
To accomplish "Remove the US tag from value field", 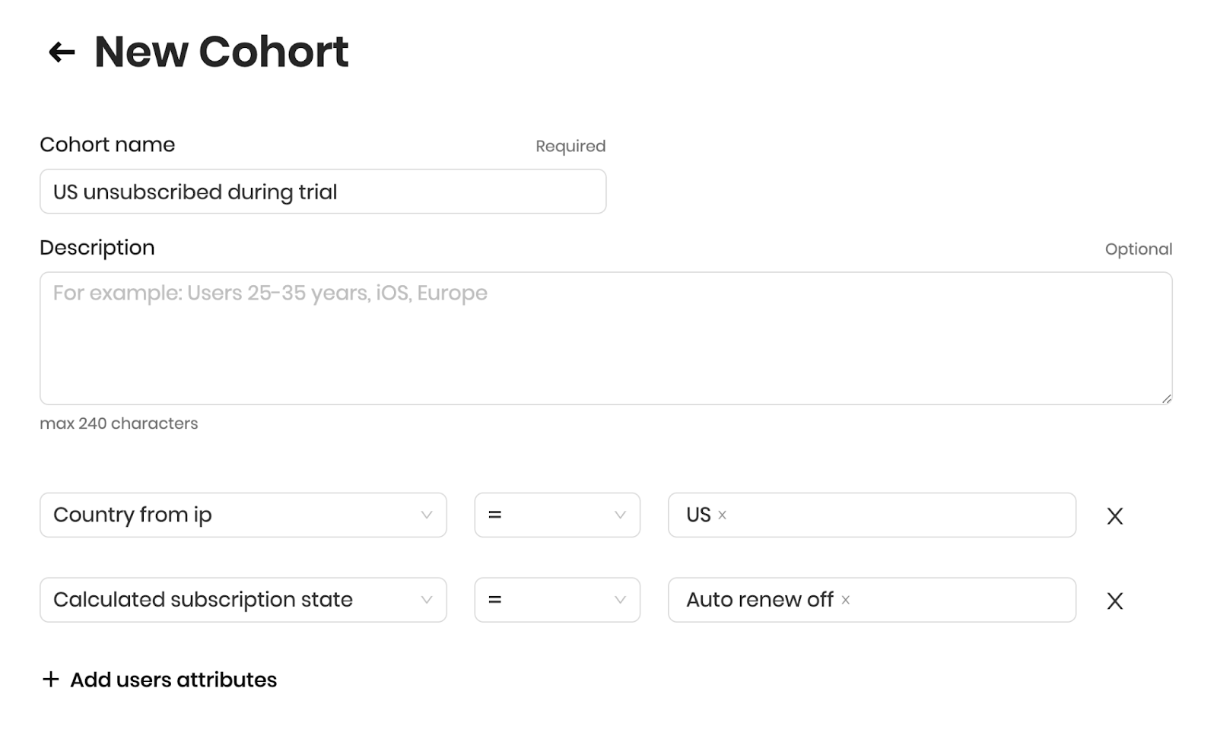I will pos(722,515).
